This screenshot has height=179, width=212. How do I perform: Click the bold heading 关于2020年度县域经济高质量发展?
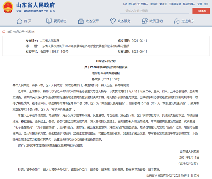pyautogui.click(x=106, y=67)
